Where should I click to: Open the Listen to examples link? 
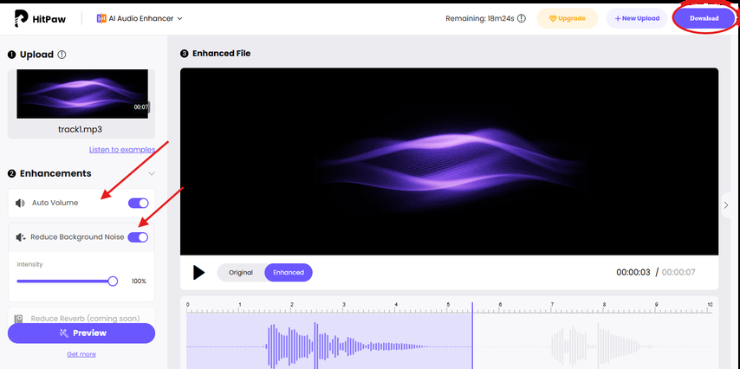[x=122, y=150]
